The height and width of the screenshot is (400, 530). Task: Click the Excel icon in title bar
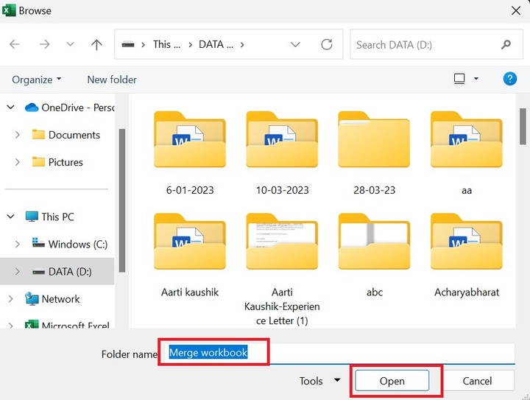[x=9, y=10]
